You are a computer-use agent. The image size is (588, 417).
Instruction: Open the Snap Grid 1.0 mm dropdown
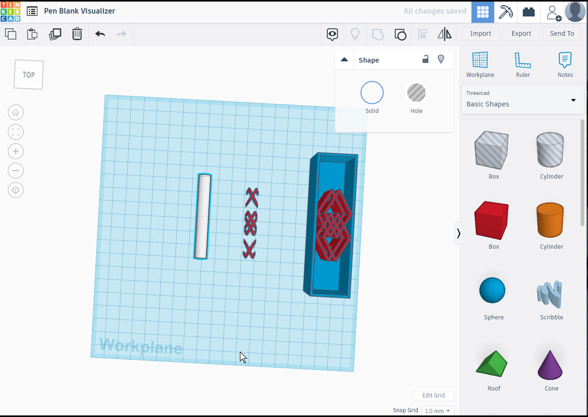pos(437,411)
